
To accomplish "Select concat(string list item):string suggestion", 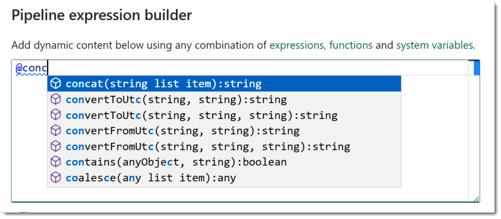I will 224,84.
